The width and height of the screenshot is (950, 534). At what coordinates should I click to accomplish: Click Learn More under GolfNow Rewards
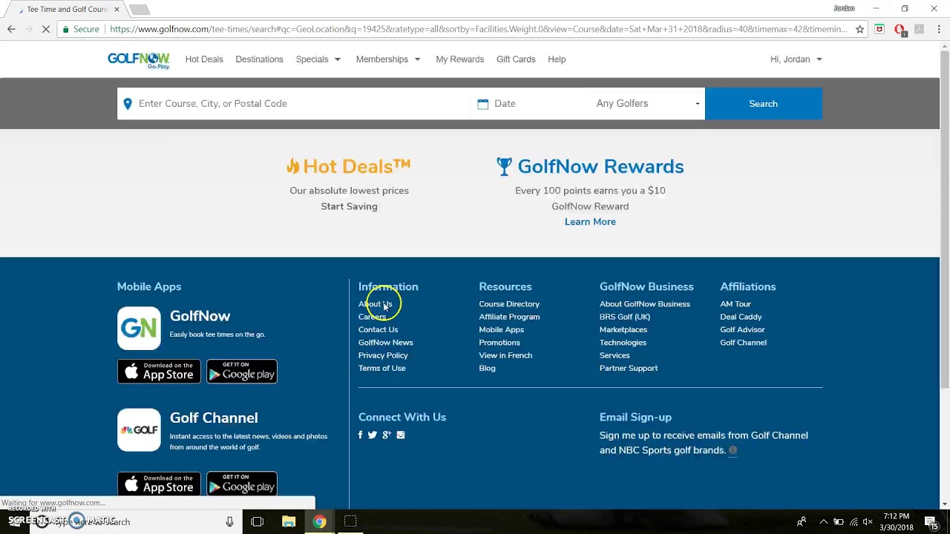coord(590,222)
